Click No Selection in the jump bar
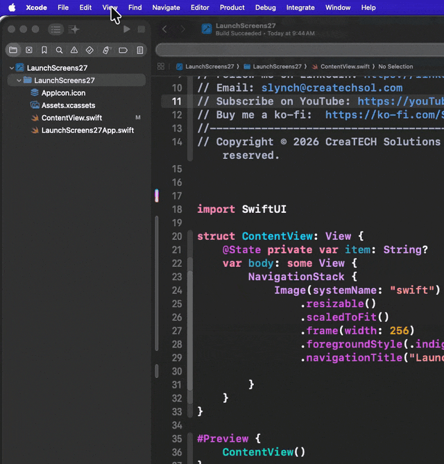This screenshot has height=464, width=444. click(395, 67)
